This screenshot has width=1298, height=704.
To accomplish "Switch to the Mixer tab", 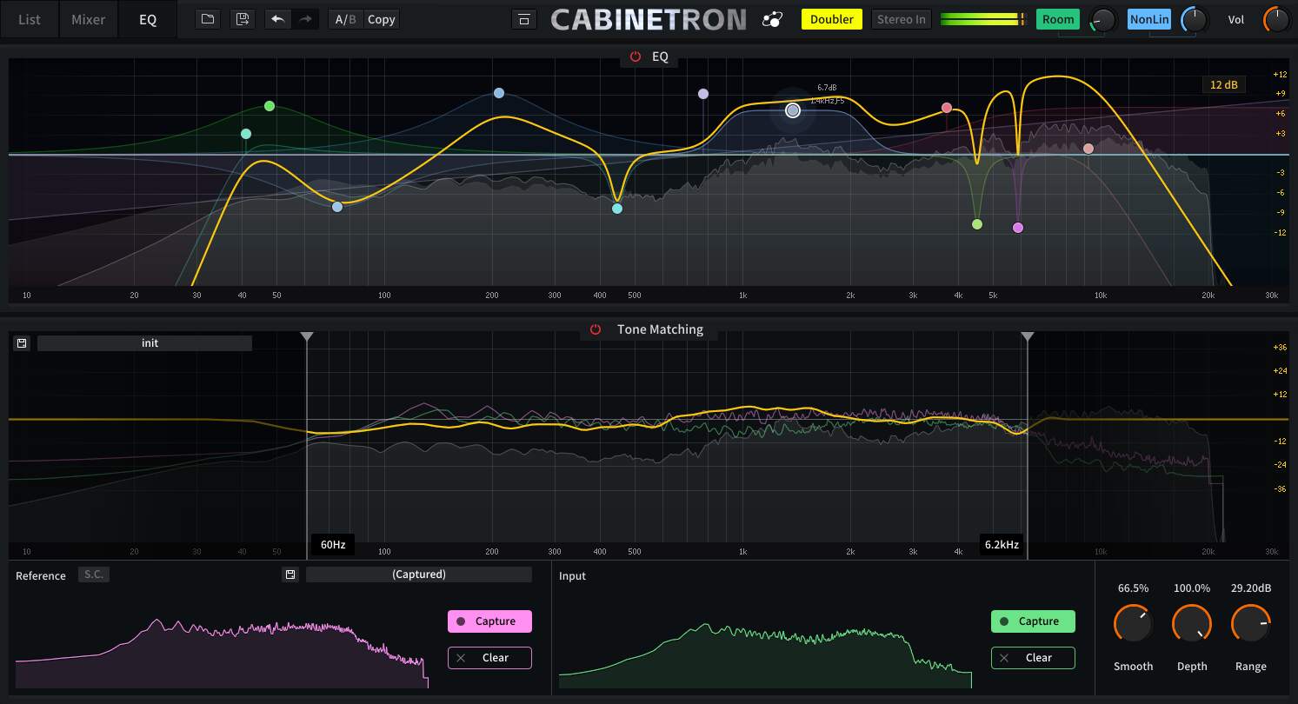I will click(x=88, y=18).
